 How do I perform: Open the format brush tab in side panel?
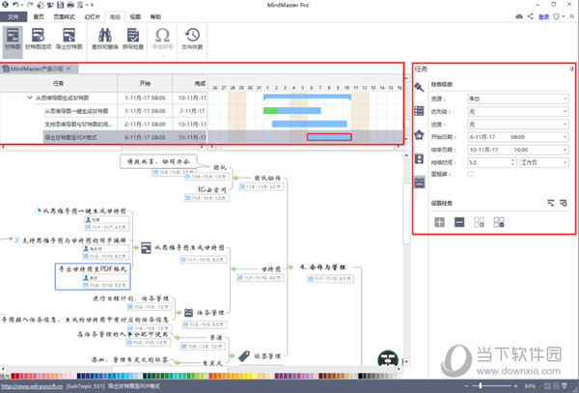(419, 87)
